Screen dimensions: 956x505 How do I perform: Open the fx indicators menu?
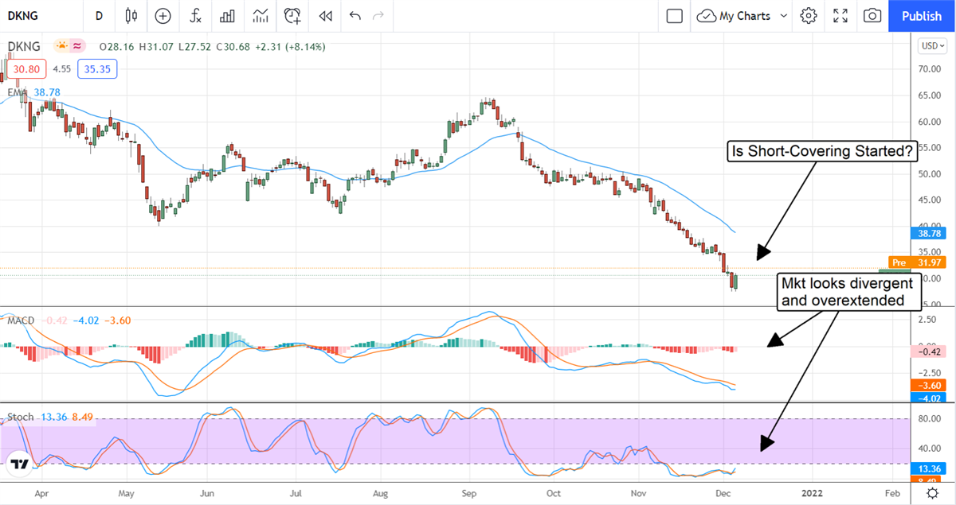point(194,16)
